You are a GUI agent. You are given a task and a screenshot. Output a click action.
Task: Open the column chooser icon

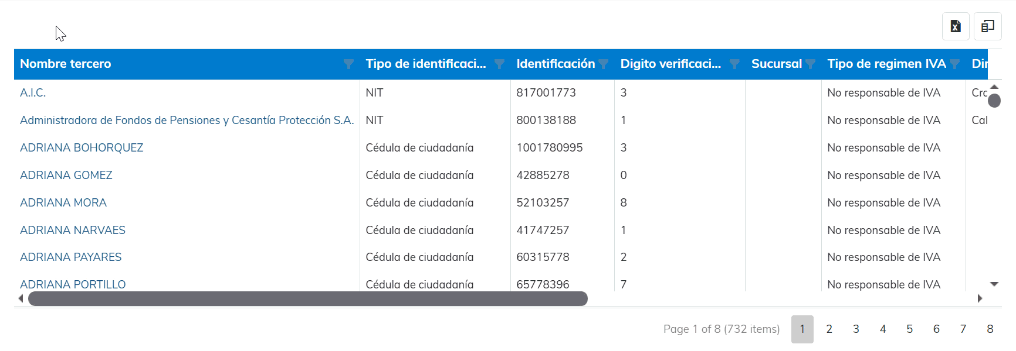988,26
